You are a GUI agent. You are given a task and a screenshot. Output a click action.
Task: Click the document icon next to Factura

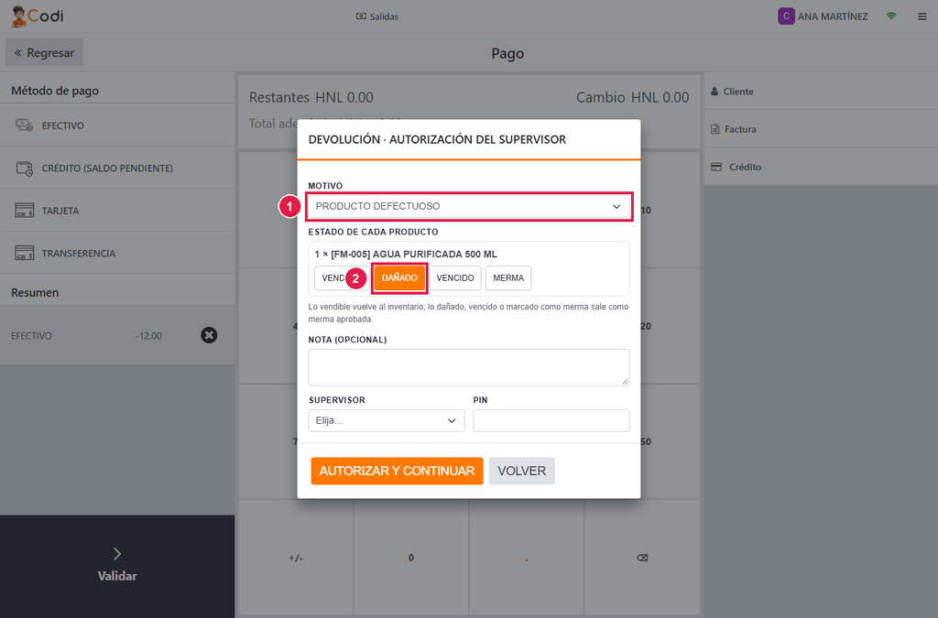coord(714,129)
